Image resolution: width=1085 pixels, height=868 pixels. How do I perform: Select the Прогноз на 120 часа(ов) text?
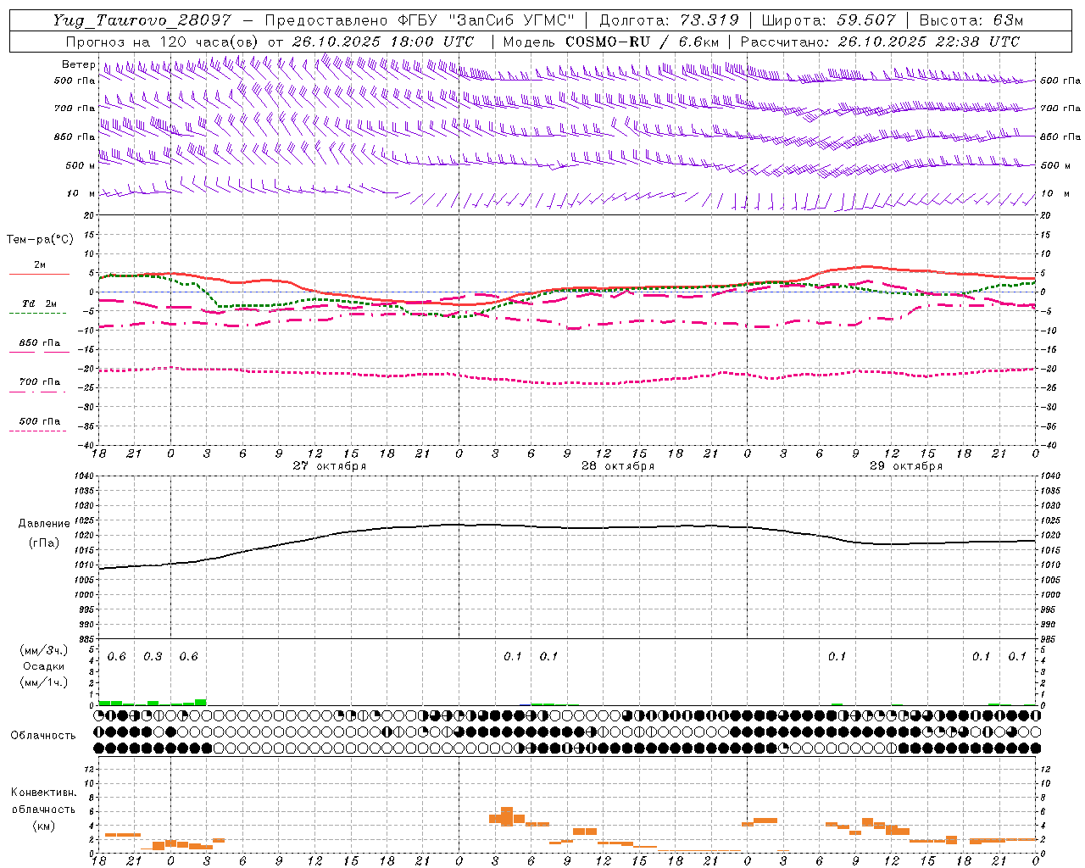coord(164,42)
